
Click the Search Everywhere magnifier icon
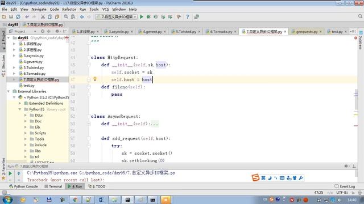coord(360,16)
